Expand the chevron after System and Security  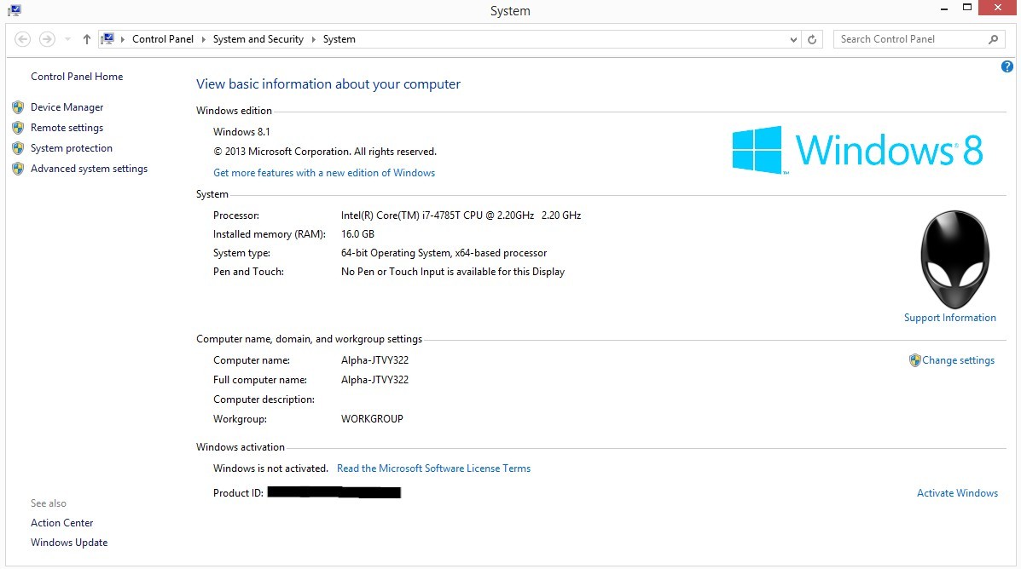pyautogui.click(x=313, y=39)
